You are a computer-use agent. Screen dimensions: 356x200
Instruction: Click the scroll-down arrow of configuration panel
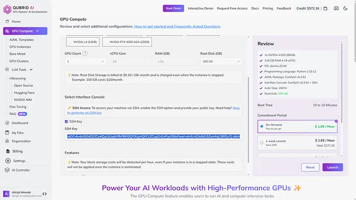pyautogui.click(x=248, y=175)
